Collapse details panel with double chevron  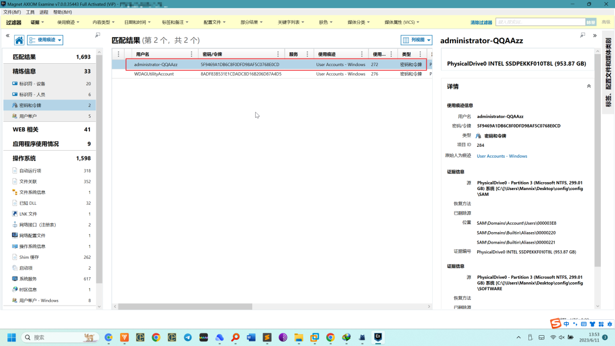coord(594,36)
